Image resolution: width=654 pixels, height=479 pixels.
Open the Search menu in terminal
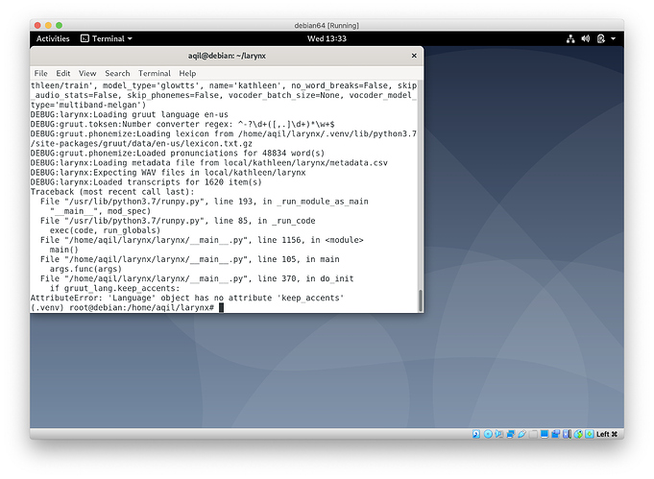(117, 73)
